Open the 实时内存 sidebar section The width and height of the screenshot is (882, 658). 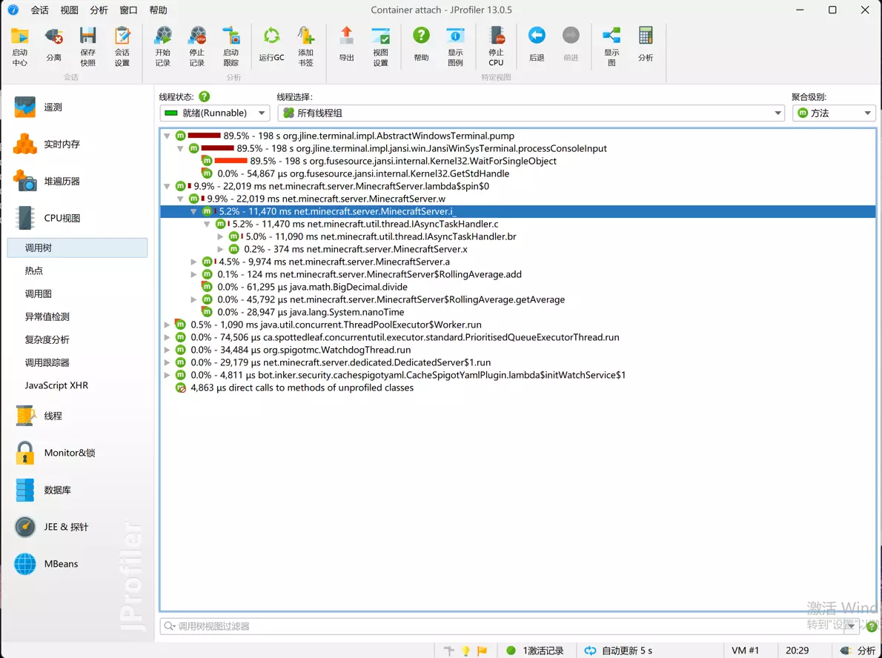pyautogui.click(x=62, y=144)
